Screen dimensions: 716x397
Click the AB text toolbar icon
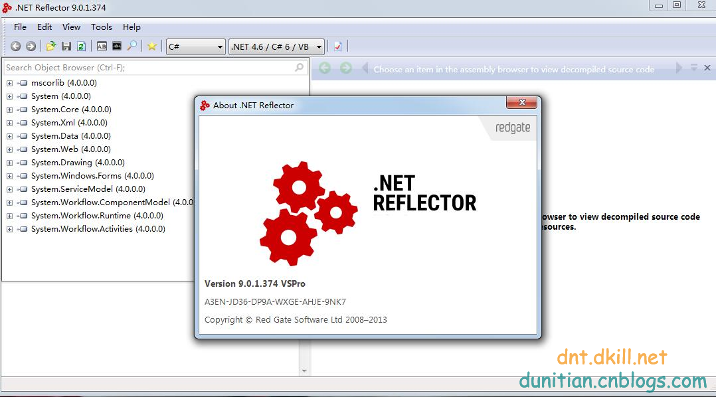102,46
